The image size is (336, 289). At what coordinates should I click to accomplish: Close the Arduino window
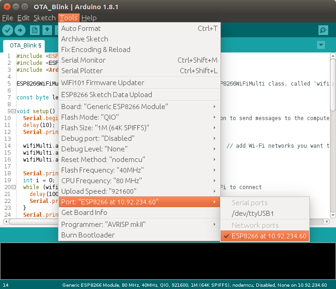coord(6,6)
